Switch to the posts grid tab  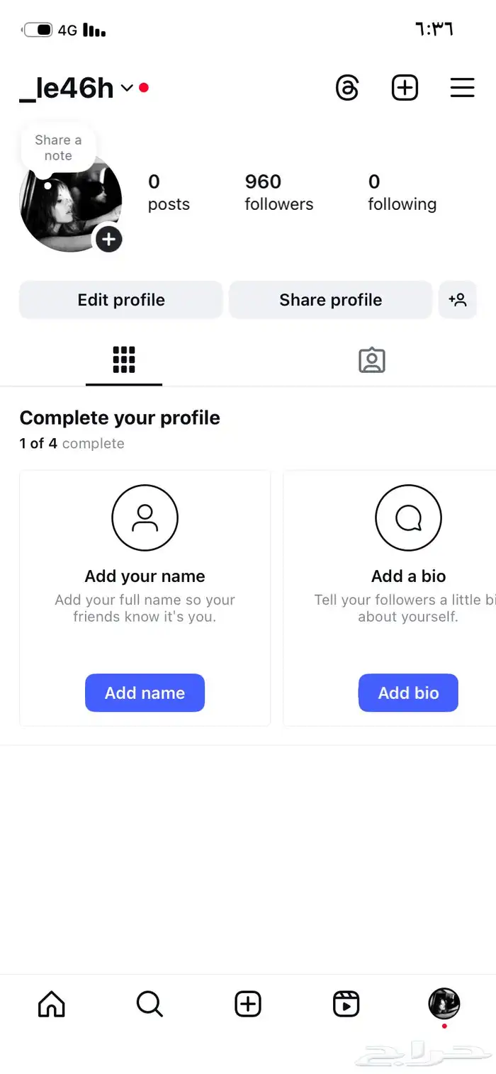(124, 360)
